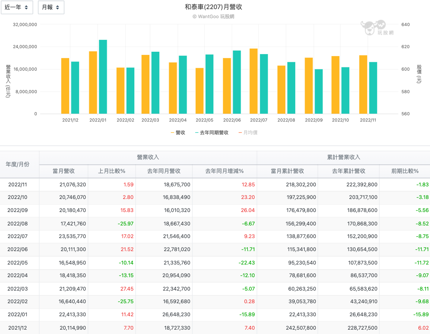430x334 pixels.
Task: Click the 2022/09 teal last-year revenue bar
Action: [x=319, y=92]
